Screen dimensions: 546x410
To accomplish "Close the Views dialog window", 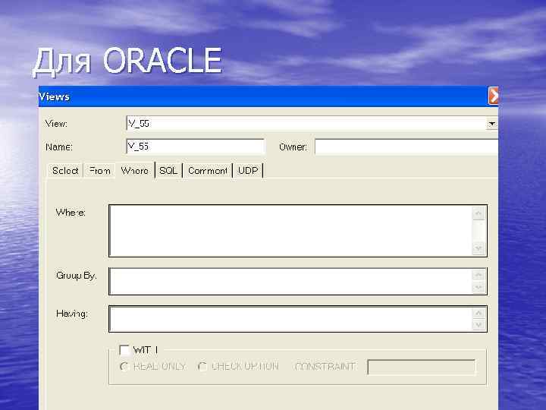I will point(494,96).
